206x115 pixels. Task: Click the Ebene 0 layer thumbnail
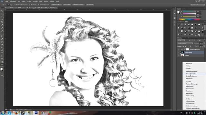182,55
